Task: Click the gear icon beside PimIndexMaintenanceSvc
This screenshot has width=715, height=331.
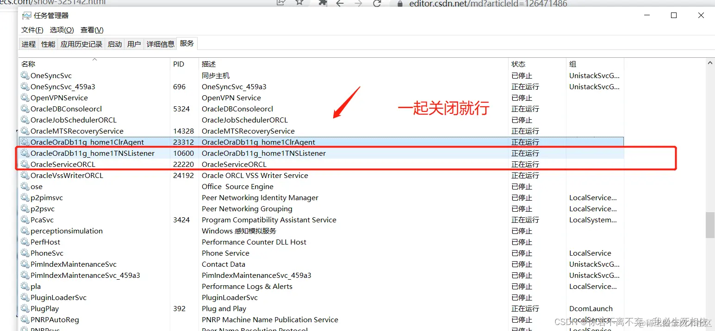Action: pos(25,264)
